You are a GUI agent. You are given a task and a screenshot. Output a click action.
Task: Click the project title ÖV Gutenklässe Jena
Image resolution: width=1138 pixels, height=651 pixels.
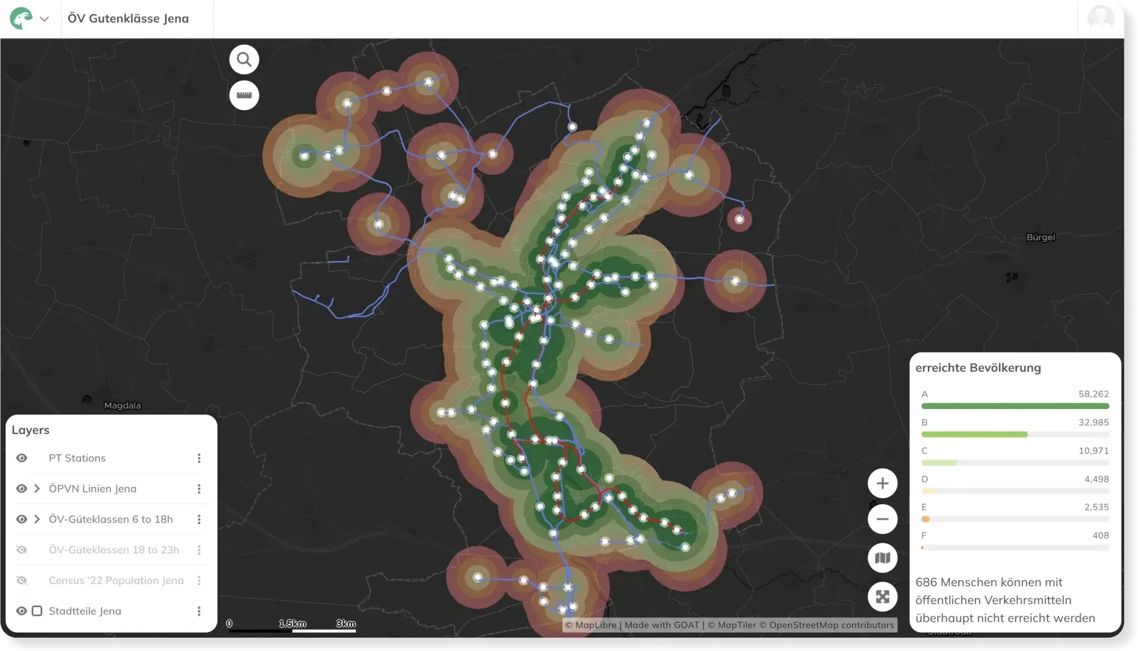[x=129, y=18]
